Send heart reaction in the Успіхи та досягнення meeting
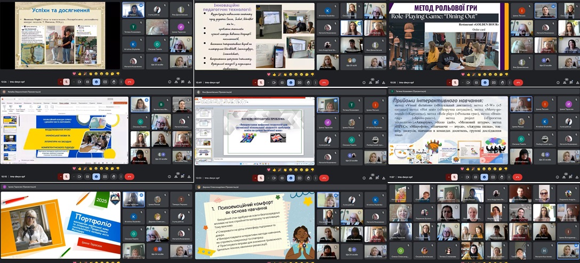The width and height of the screenshot is (580, 263). pos(74,73)
